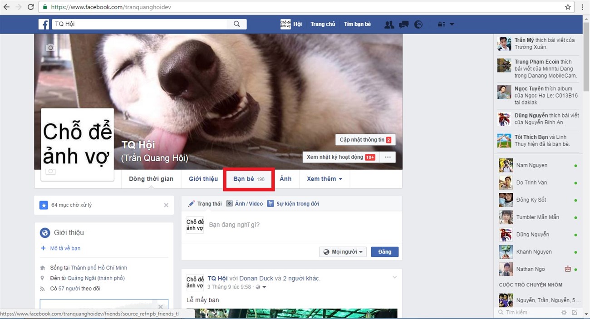Open Thành phố Hồ Chí Minh link
The height and width of the screenshot is (319, 590).
coord(99,268)
